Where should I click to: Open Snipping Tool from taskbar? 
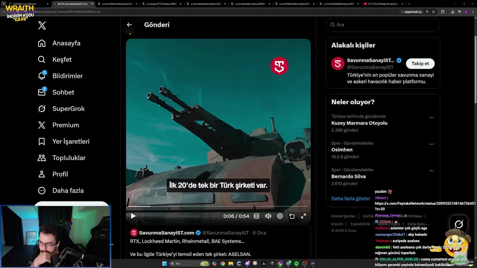click(x=255, y=264)
